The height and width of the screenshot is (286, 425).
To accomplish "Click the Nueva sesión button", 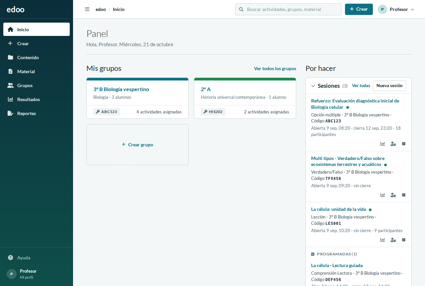I will pyautogui.click(x=389, y=86).
